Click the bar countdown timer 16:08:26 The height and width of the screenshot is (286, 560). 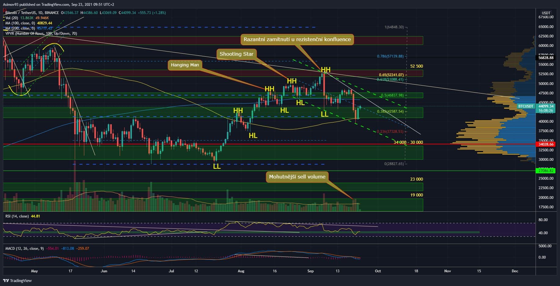point(546,111)
